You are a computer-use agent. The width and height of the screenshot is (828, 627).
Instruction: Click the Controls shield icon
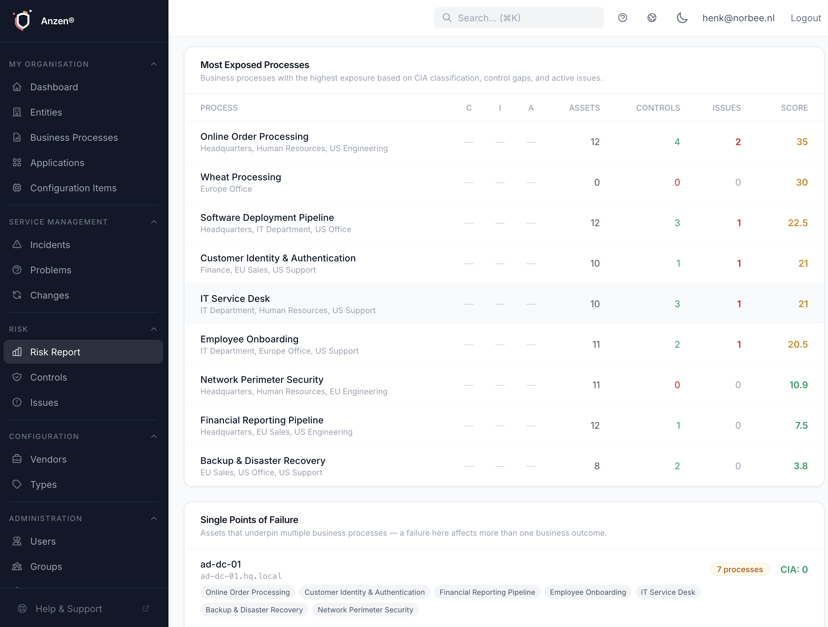17,377
